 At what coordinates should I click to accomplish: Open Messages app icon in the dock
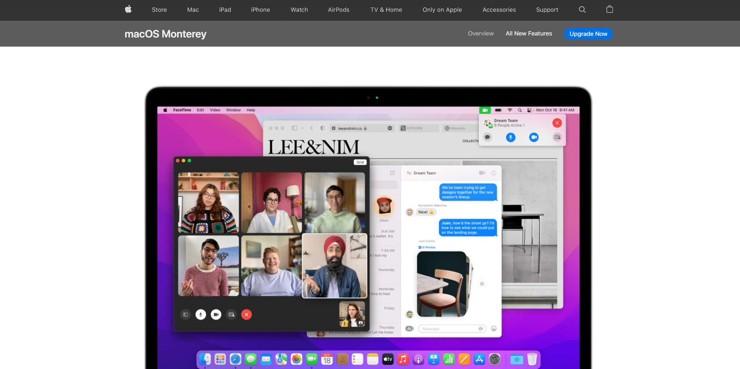click(251, 359)
